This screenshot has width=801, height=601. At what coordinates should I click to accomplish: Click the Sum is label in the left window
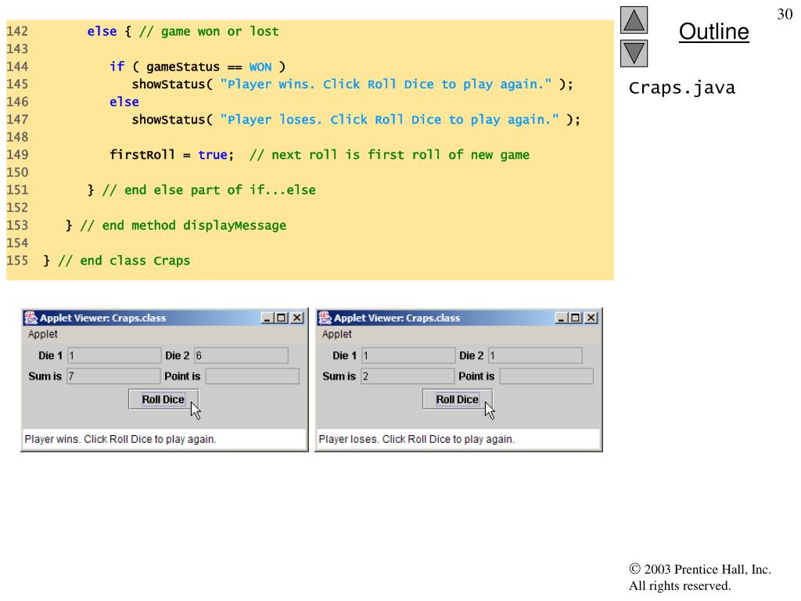[x=45, y=376]
